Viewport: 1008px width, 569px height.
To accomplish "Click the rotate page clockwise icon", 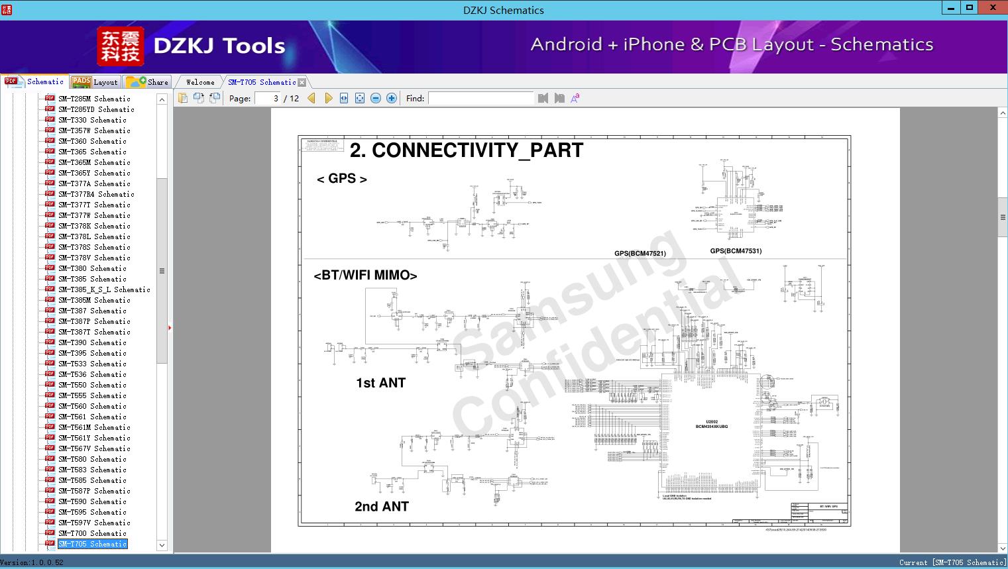I will pyautogui.click(x=198, y=98).
